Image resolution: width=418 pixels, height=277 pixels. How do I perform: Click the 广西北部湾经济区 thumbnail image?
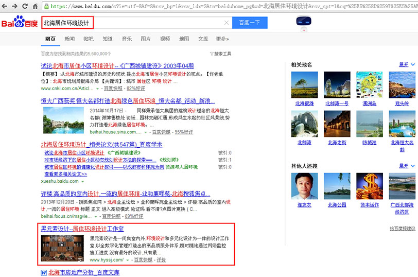pyautogui.click(x=402, y=186)
